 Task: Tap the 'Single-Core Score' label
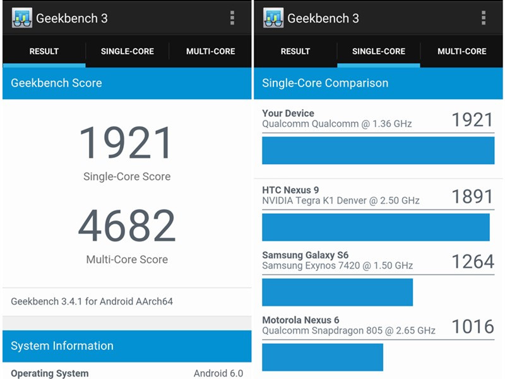point(127,176)
